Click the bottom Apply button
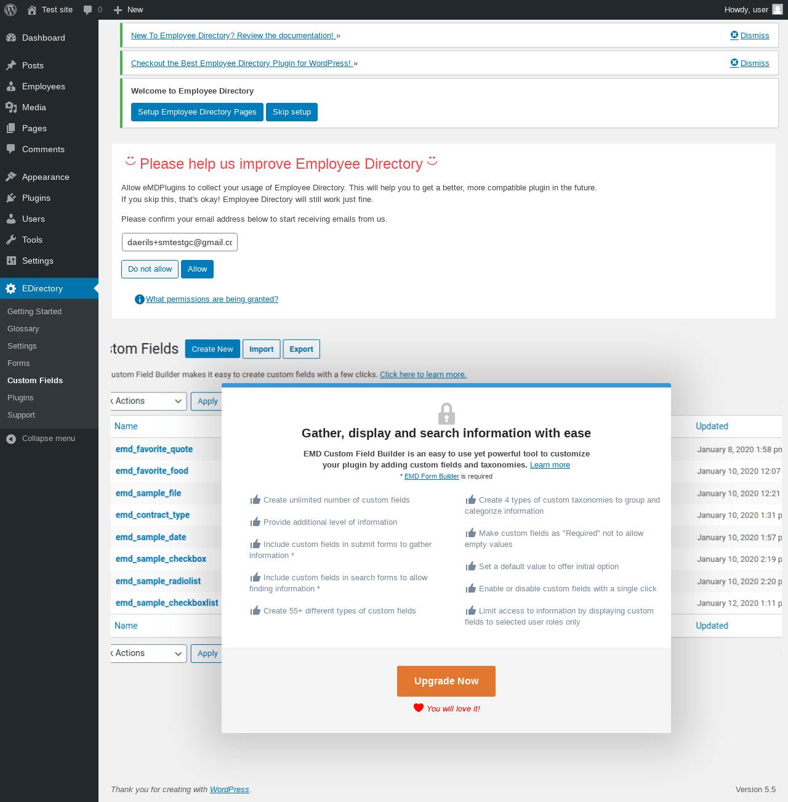Image resolution: width=788 pixels, height=802 pixels. click(207, 653)
